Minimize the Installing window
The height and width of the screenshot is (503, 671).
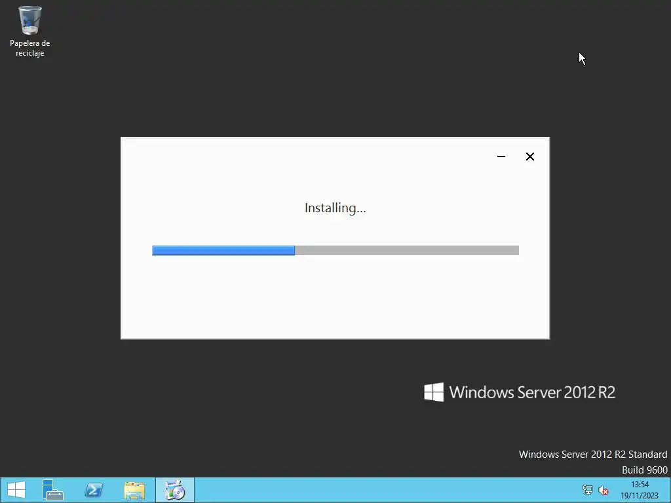[x=501, y=157]
